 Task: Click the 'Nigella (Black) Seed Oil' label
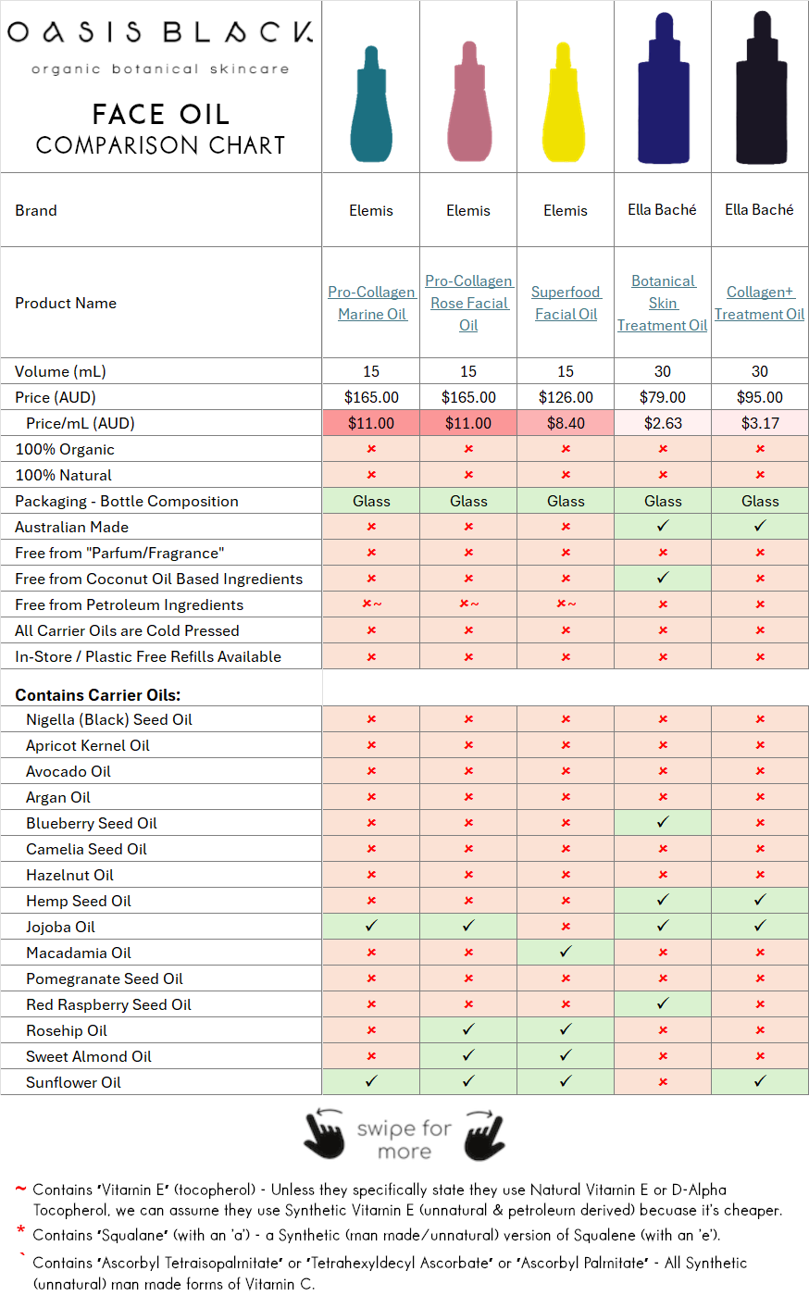[109, 719]
